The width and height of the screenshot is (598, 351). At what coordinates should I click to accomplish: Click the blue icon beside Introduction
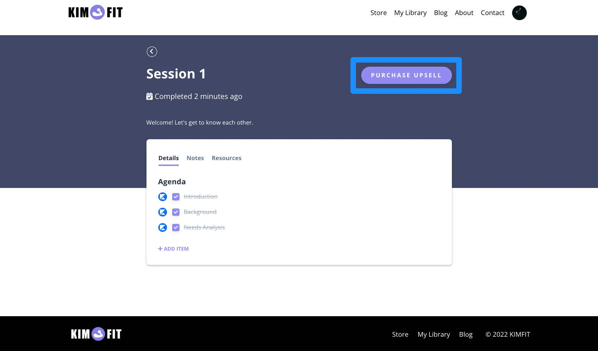[x=163, y=197]
